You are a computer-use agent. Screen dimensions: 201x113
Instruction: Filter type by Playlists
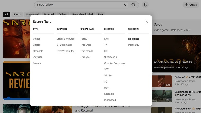pos(37,57)
